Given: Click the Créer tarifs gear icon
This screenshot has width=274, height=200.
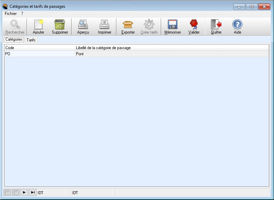Looking at the screenshot, I should [x=149, y=25].
